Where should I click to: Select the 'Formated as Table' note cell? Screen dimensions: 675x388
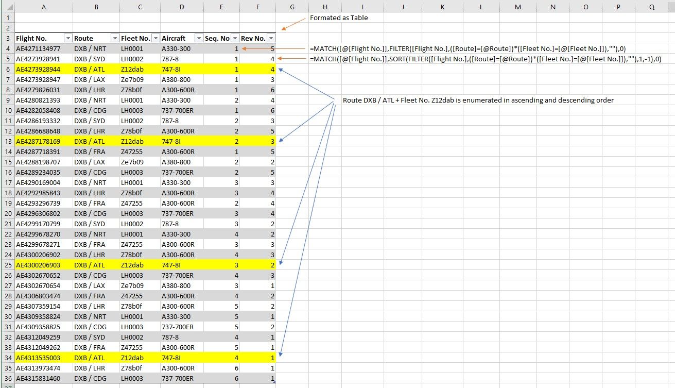(339, 18)
